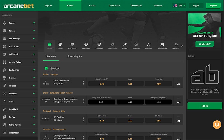
Task: Click the Floorball icon in sidebar
Action: [4, 94]
